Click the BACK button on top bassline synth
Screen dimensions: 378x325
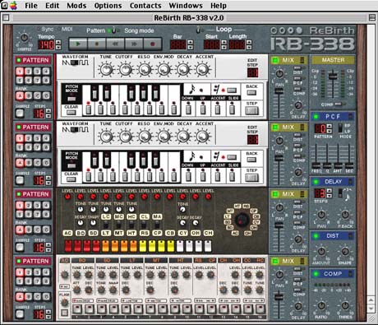coord(251,93)
